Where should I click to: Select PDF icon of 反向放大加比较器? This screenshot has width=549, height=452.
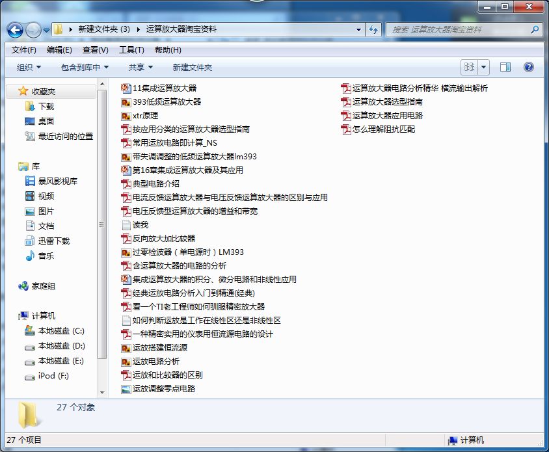[126, 239]
